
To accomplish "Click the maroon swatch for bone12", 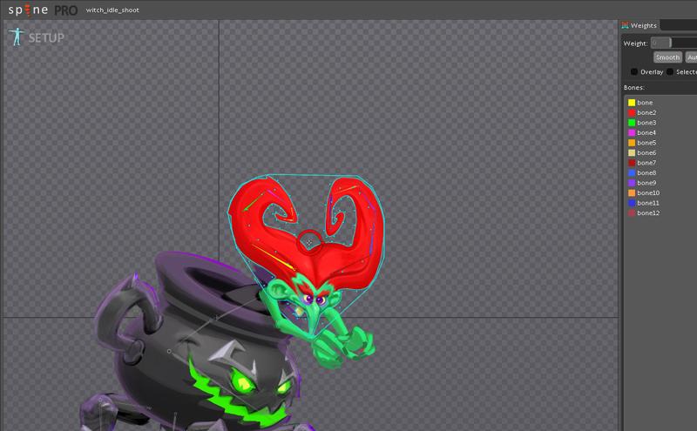I will [x=631, y=212].
